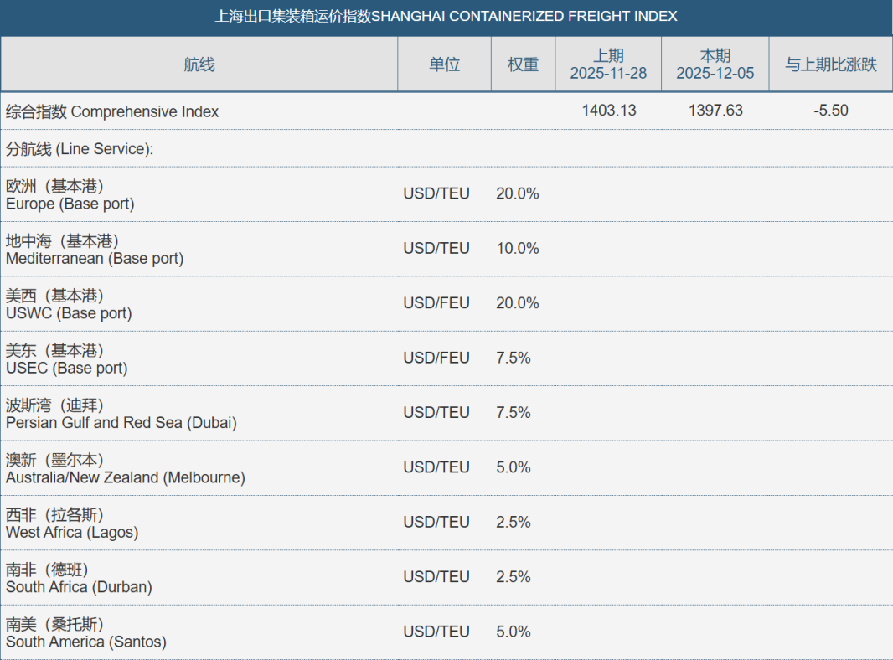Select the -5.50 change value
This screenshot has width=893, height=660.
tap(830, 111)
